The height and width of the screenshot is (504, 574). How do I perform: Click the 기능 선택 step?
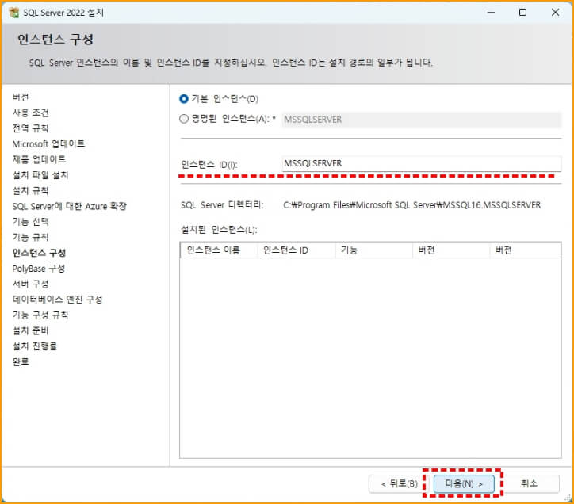[x=30, y=222]
